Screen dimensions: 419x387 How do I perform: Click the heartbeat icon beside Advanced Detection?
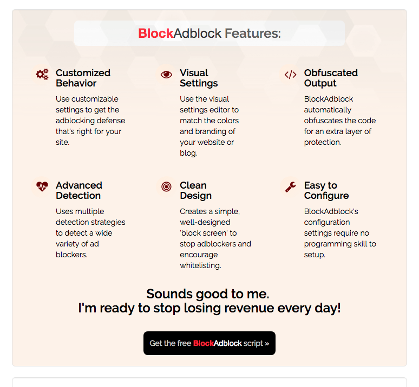pyautogui.click(x=42, y=186)
